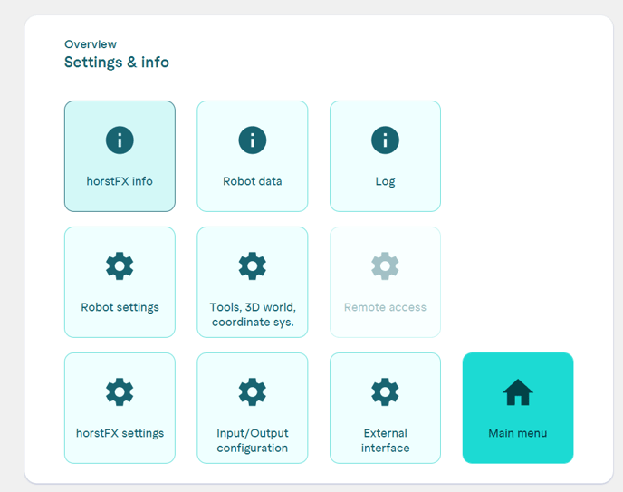This screenshot has height=492, width=623.
Task: Click gear icon for Tools, 3D world
Action: (252, 266)
